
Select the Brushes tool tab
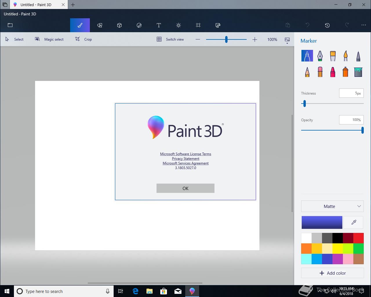click(80, 25)
